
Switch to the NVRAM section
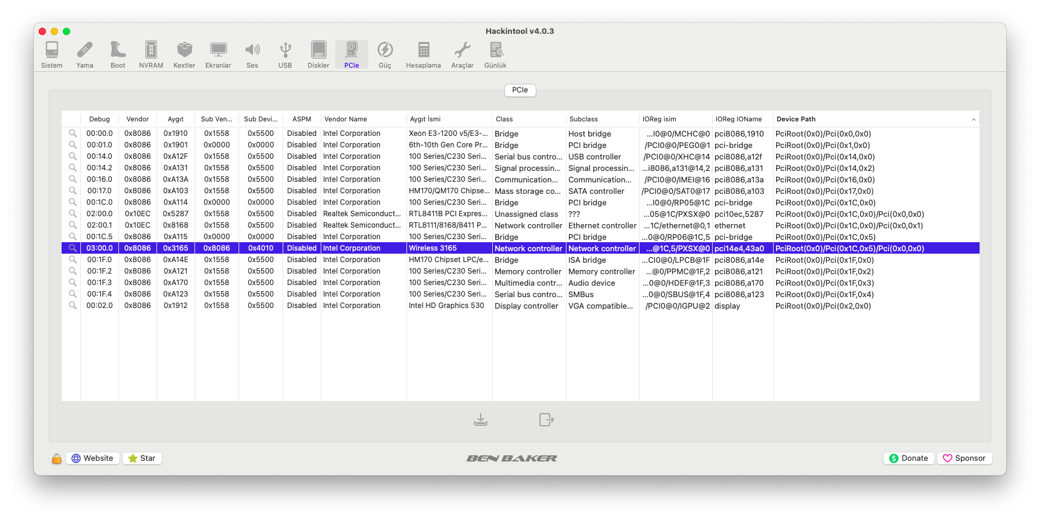(151, 54)
